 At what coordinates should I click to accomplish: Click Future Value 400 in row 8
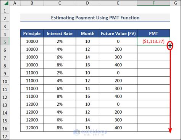pyautogui.click(x=118, y=65)
